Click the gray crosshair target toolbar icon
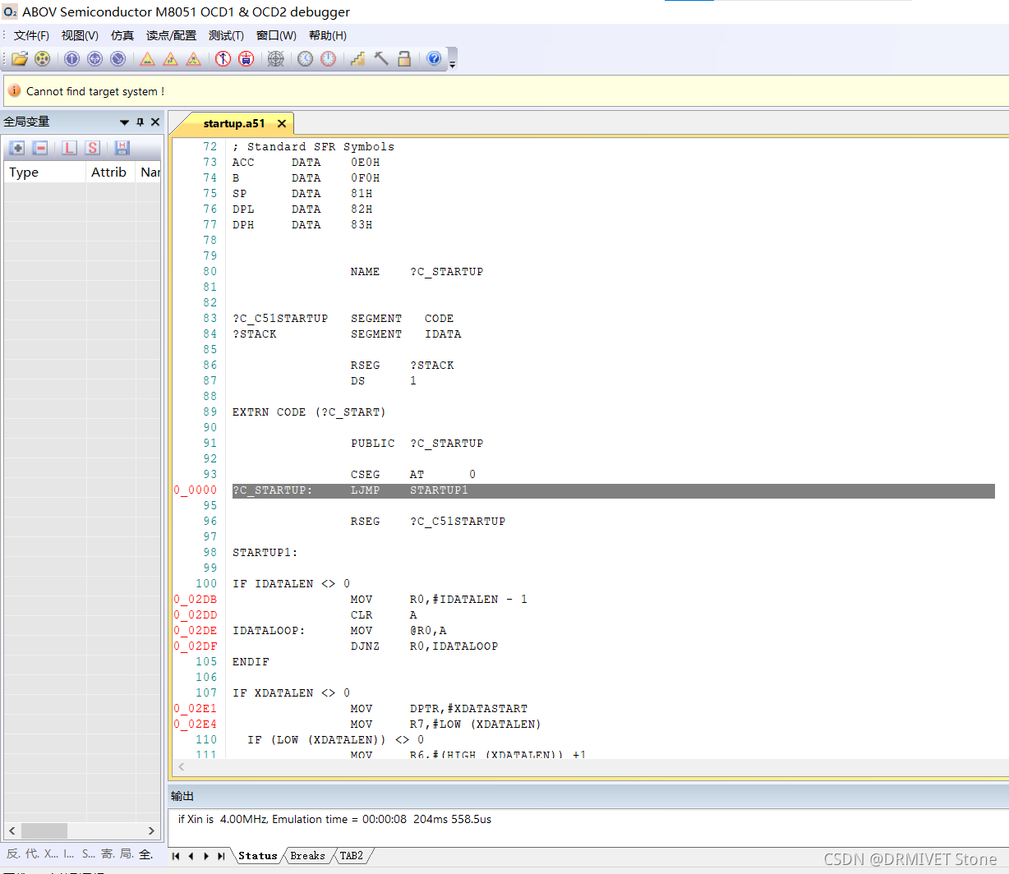Screen dimensions: 1009x874 tap(276, 59)
